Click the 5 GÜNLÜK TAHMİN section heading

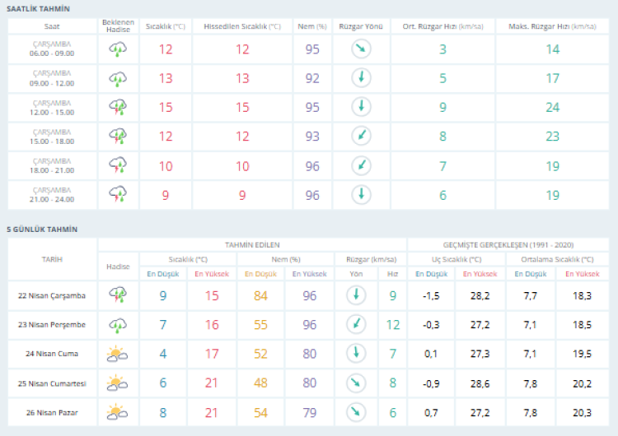[42, 230]
